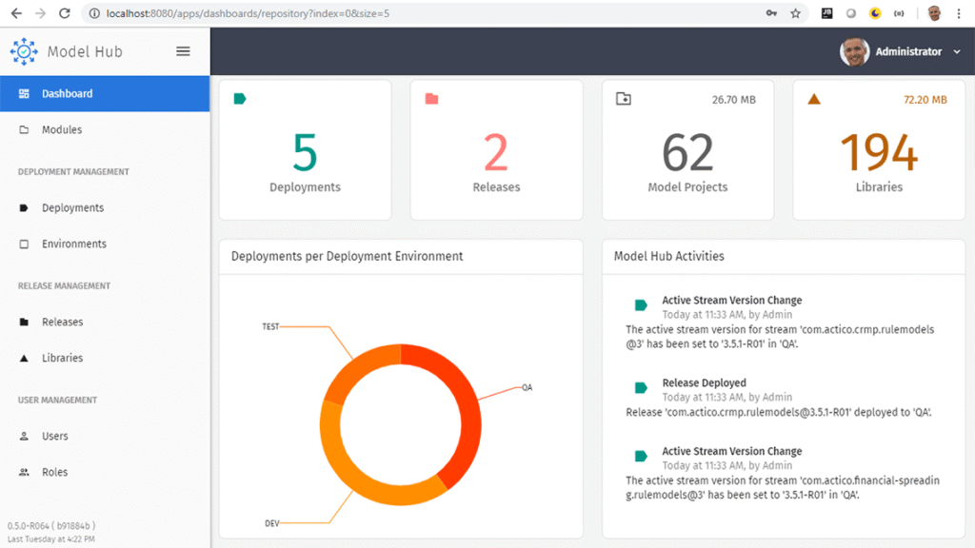
Task: Click the green icon on the Deployments card
Action: coord(237,97)
